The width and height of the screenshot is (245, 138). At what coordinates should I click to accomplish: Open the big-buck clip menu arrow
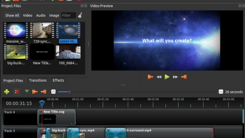[49, 130]
